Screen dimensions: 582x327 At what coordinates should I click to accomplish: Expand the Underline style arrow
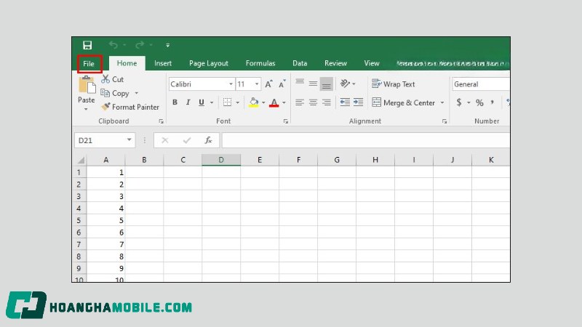click(212, 102)
